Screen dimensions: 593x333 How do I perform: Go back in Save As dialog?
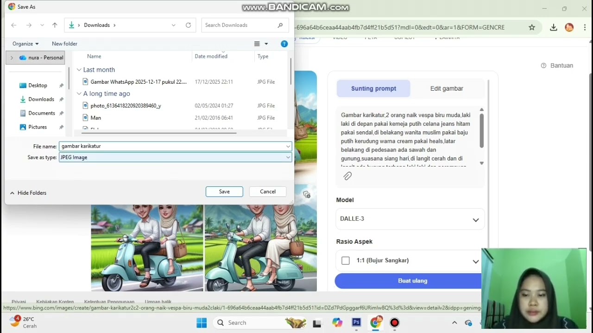13,25
